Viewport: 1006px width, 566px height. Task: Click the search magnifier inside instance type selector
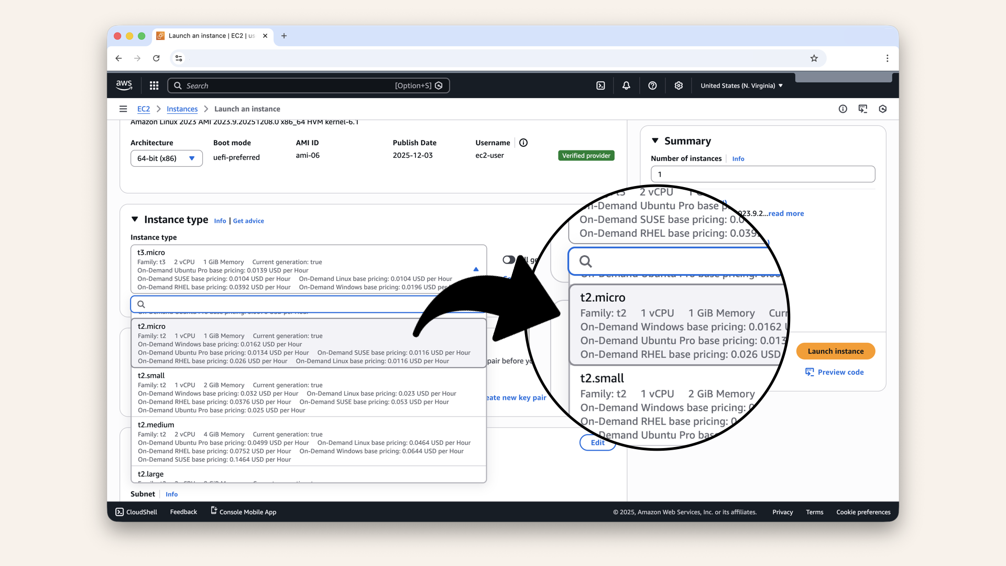point(140,304)
